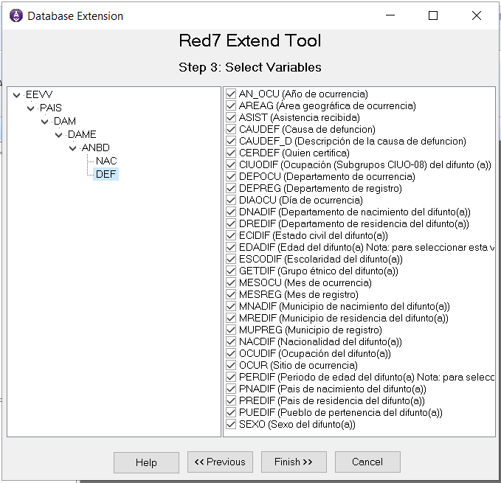Image resolution: width=501 pixels, height=483 pixels.
Task: Uncheck the DIAOCU (Día de ocurrencia) checkbox
Action: (232, 201)
